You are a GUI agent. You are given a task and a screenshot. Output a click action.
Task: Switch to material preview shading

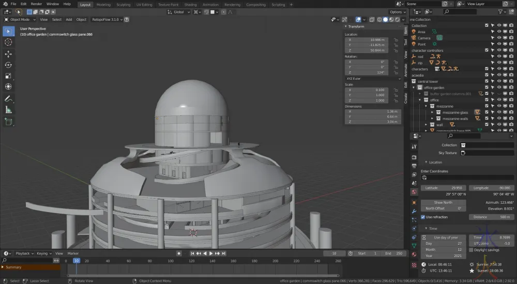click(391, 20)
